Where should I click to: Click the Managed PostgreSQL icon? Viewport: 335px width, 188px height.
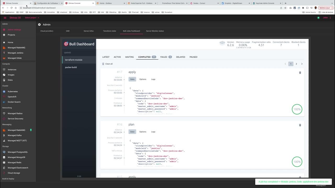[4, 152]
